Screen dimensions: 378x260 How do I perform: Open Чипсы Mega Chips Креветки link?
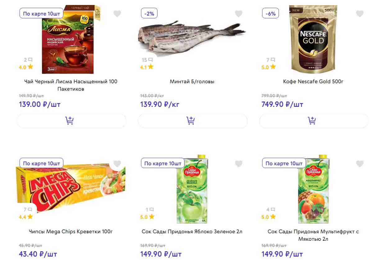pyautogui.click(x=71, y=232)
